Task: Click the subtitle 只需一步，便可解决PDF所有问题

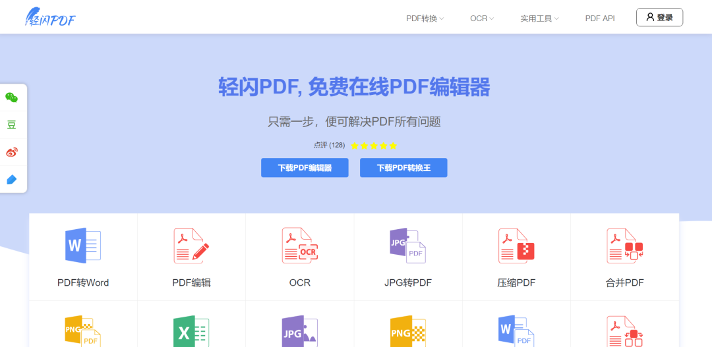Action: (x=354, y=122)
